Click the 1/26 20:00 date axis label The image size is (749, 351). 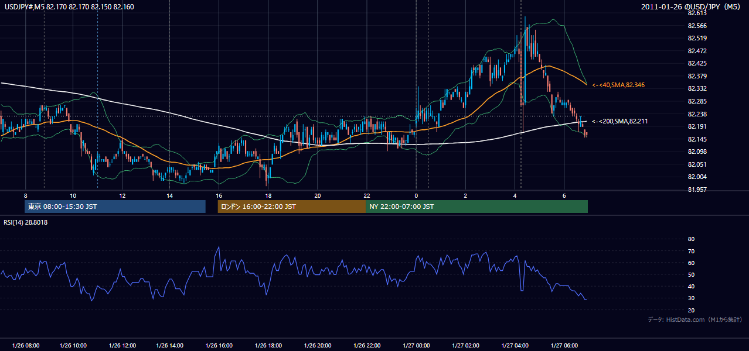pos(318,345)
